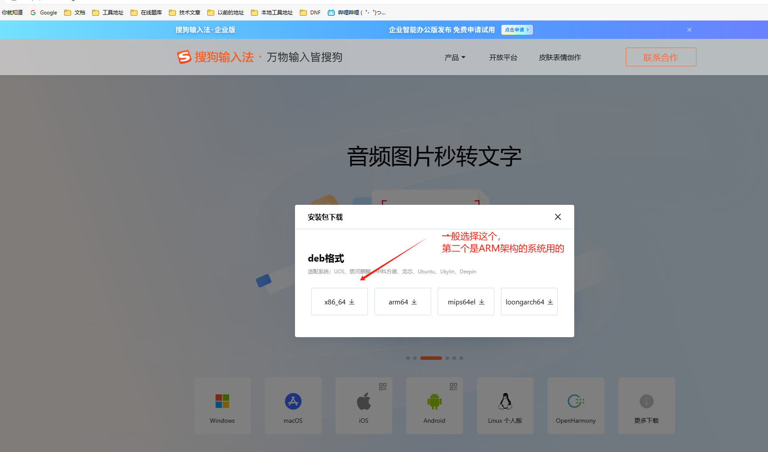Click the active orange carousel indicator
Viewport: 768px width, 452px height.
431,358
